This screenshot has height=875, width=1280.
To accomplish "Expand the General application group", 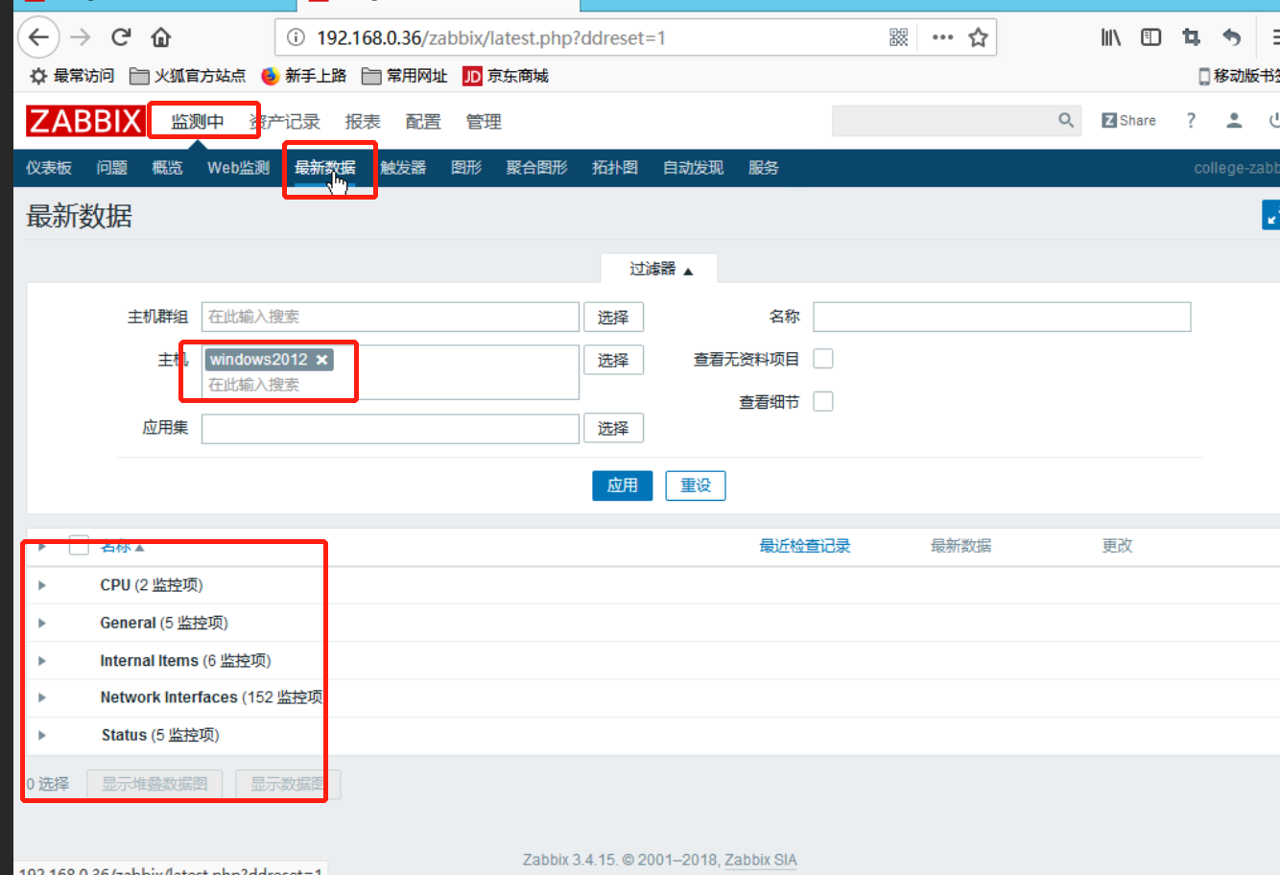I will 42,624.
